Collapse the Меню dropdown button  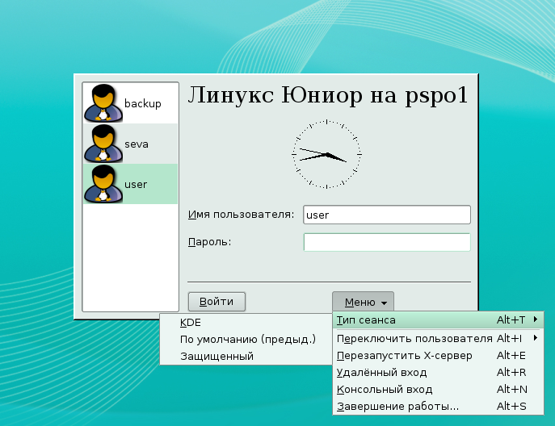click(x=363, y=302)
